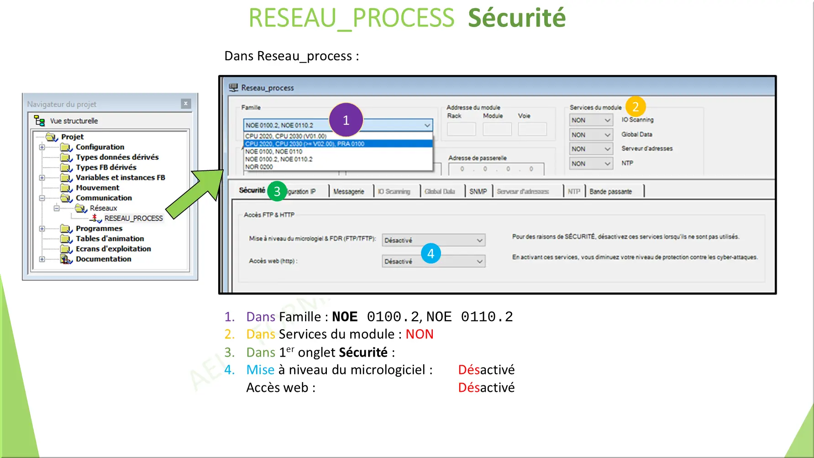This screenshot has width=814, height=458.
Task: Expand the Configuration tree node
Action: [42, 147]
